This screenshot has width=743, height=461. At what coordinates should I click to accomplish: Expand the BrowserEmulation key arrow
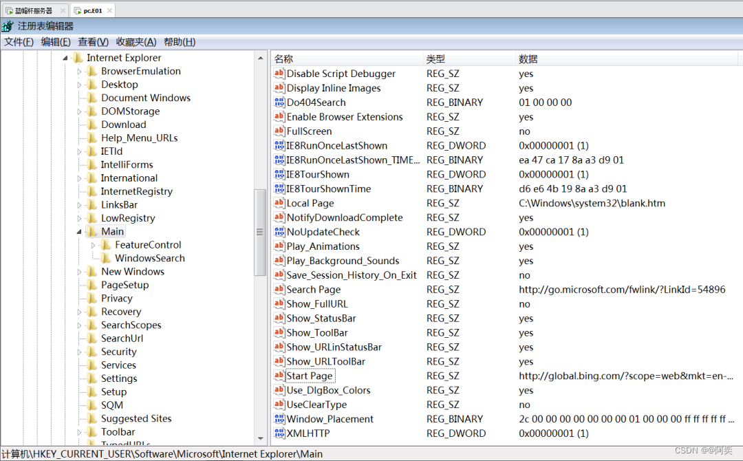click(79, 72)
